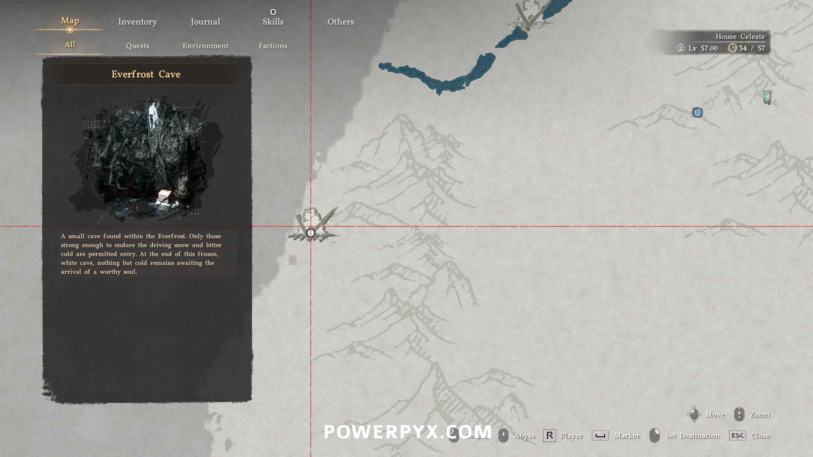Image resolution: width=813 pixels, height=457 pixels.
Task: Open the Skills tab
Action: coord(273,22)
